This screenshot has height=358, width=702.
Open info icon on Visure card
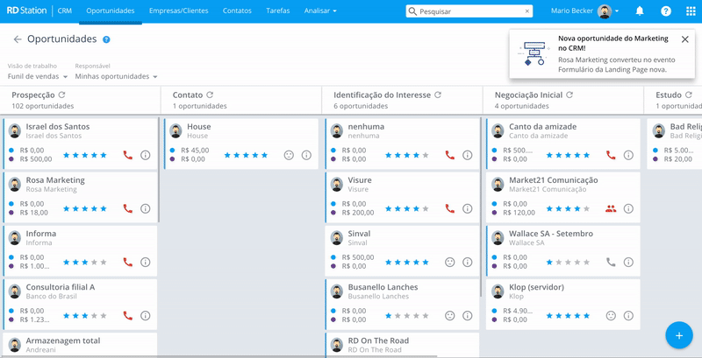click(x=468, y=208)
